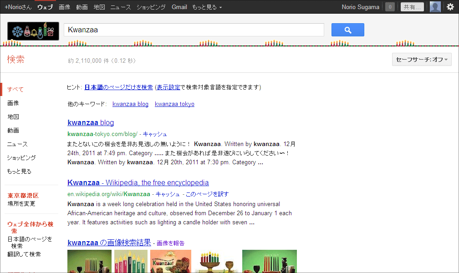Screen dimensions: 459x273
Task: Open the 表示設定 link
Action: 168,87
